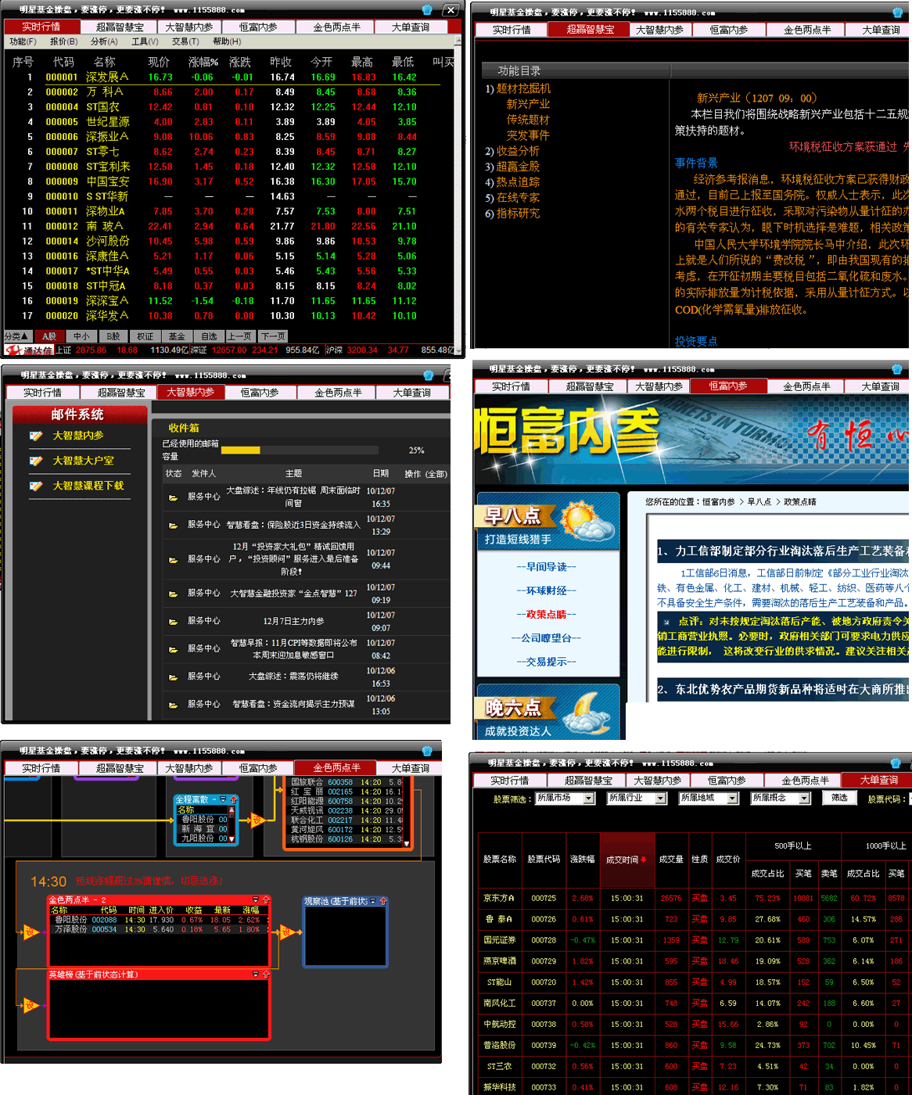Collapse the 英雄榜 panel with its down-triangle
912x1095 pixels.
click(x=255, y=975)
